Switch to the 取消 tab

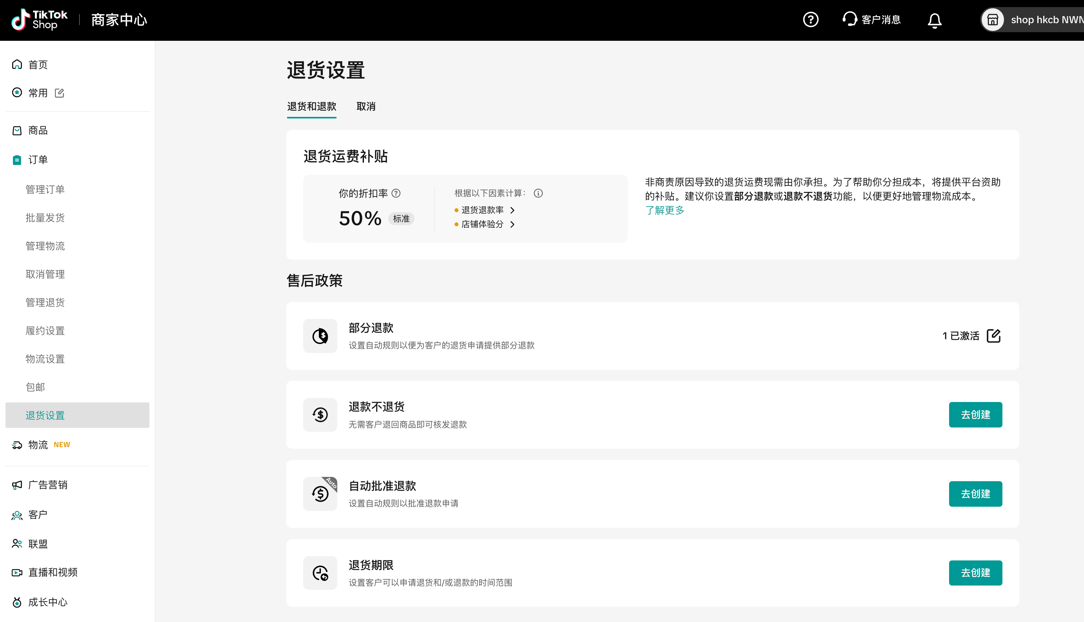[x=366, y=106]
